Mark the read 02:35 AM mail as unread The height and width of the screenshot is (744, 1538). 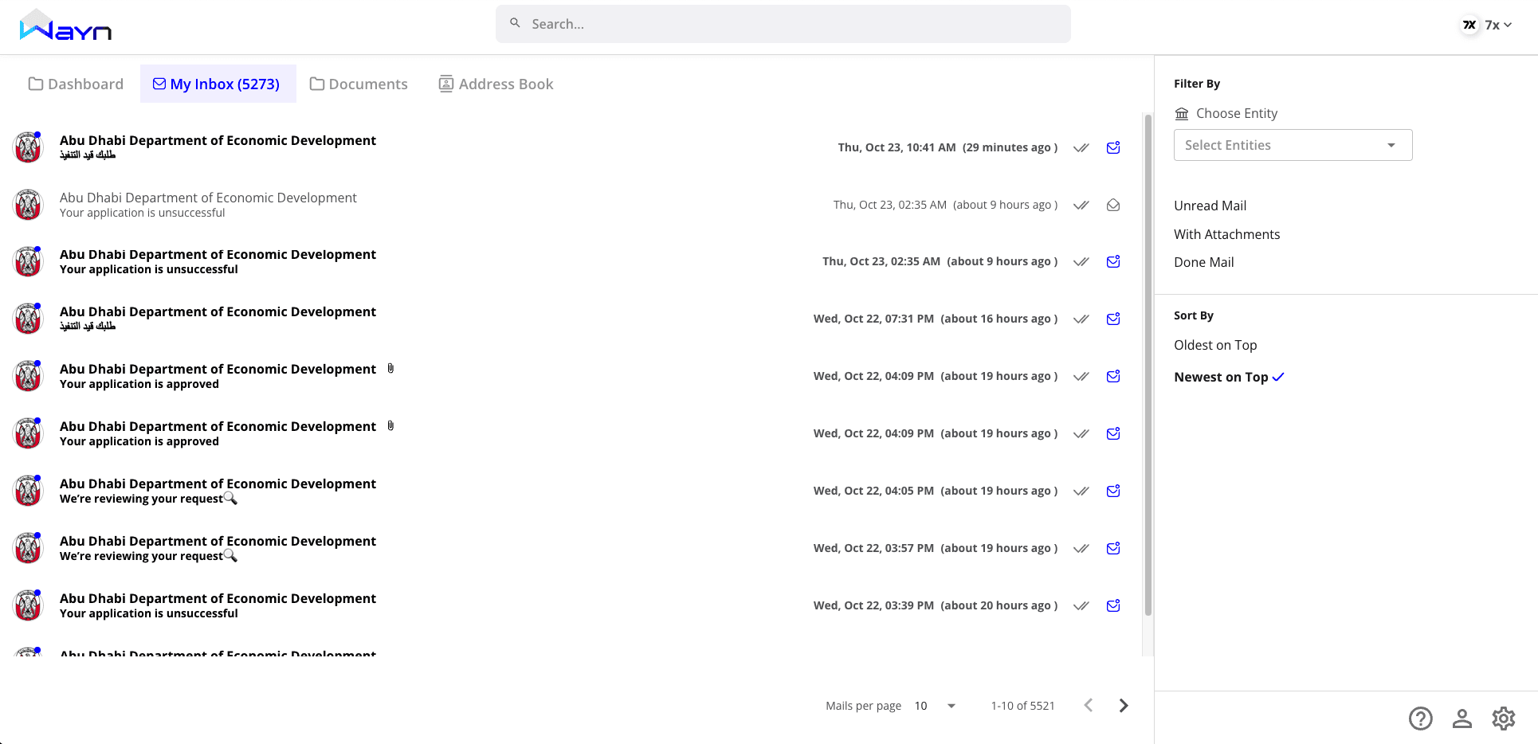coord(1113,205)
